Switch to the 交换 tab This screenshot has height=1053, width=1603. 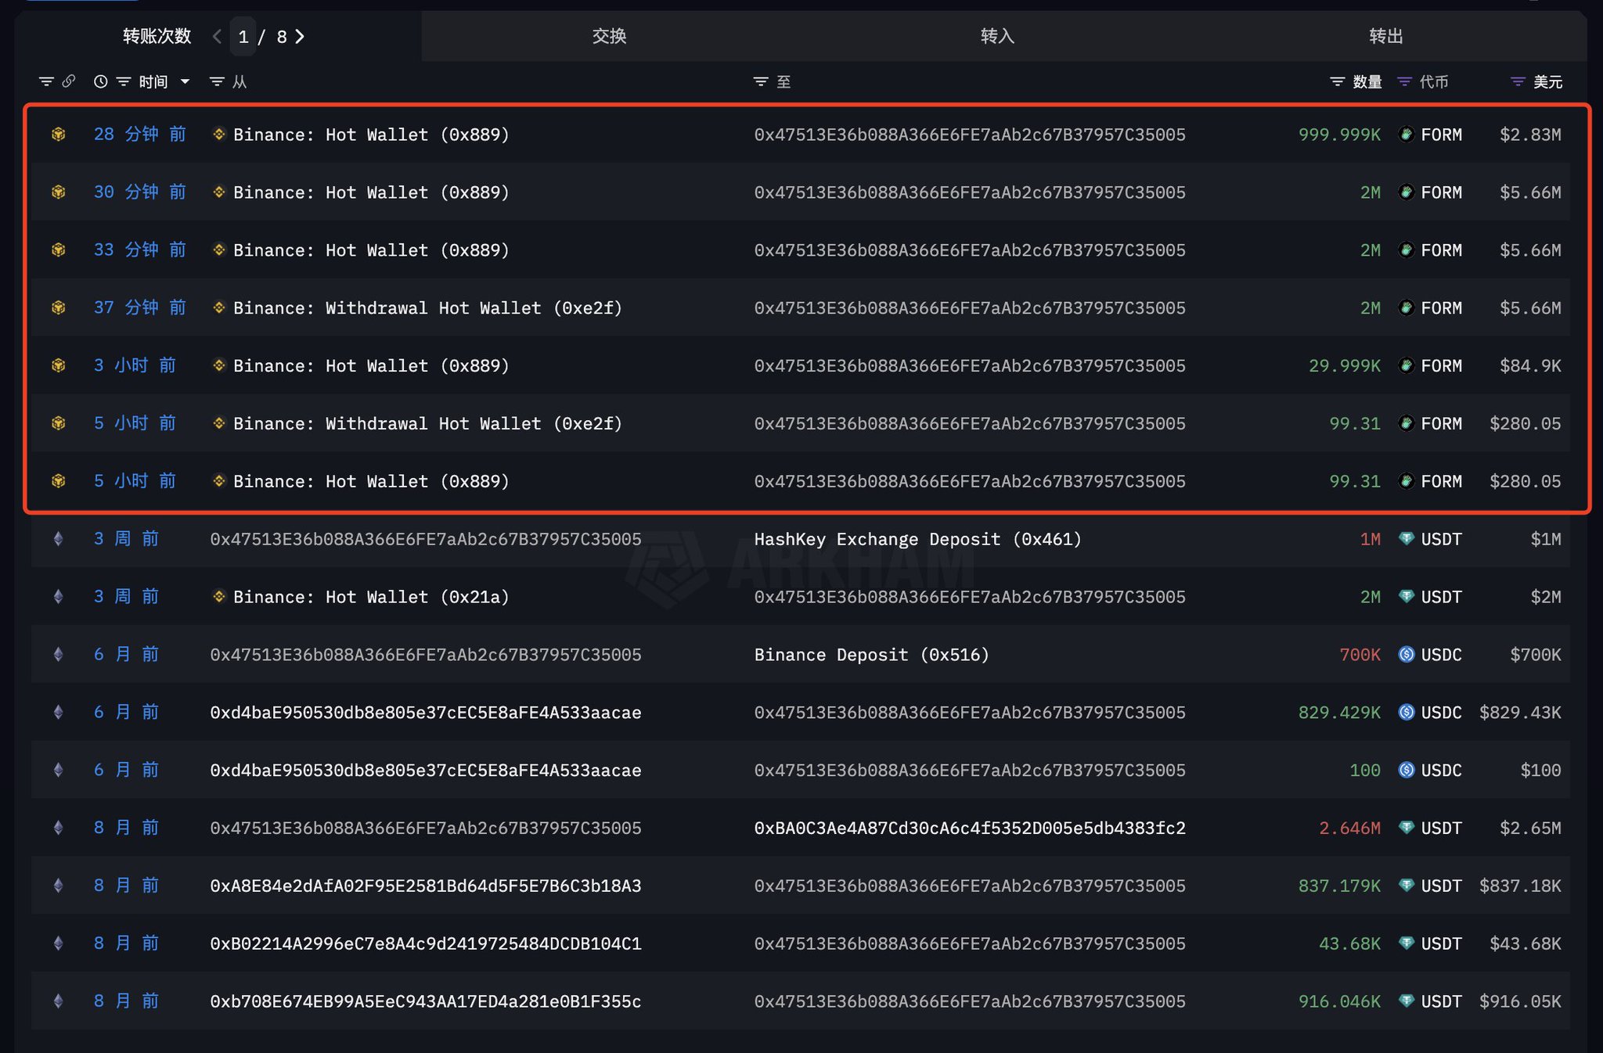(x=609, y=36)
